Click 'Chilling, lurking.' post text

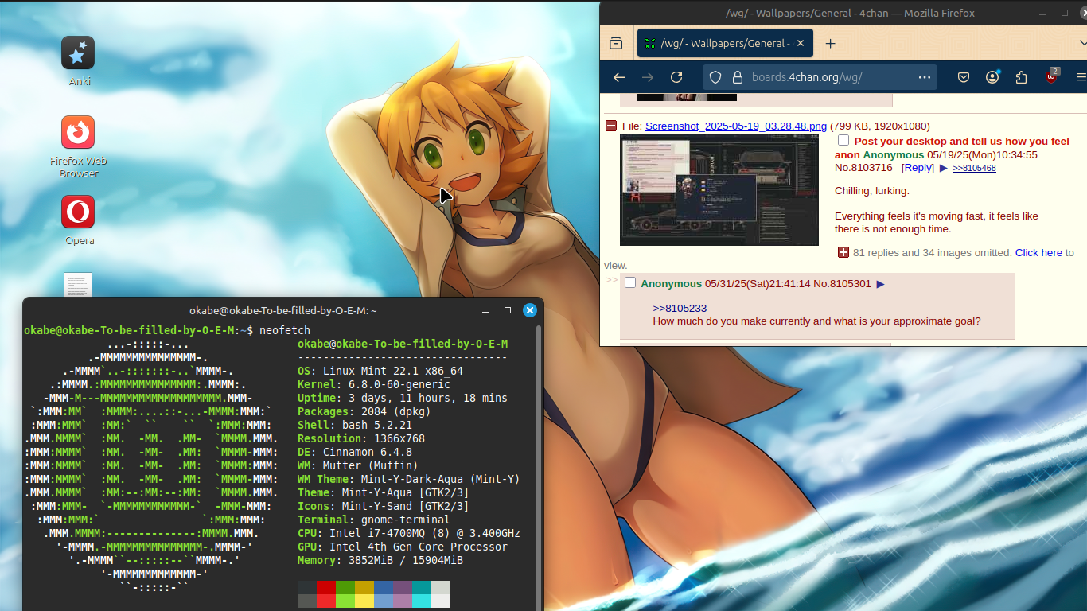click(872, 191)
